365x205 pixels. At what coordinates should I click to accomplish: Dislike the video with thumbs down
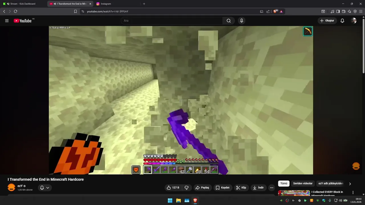tap(186, 188)
